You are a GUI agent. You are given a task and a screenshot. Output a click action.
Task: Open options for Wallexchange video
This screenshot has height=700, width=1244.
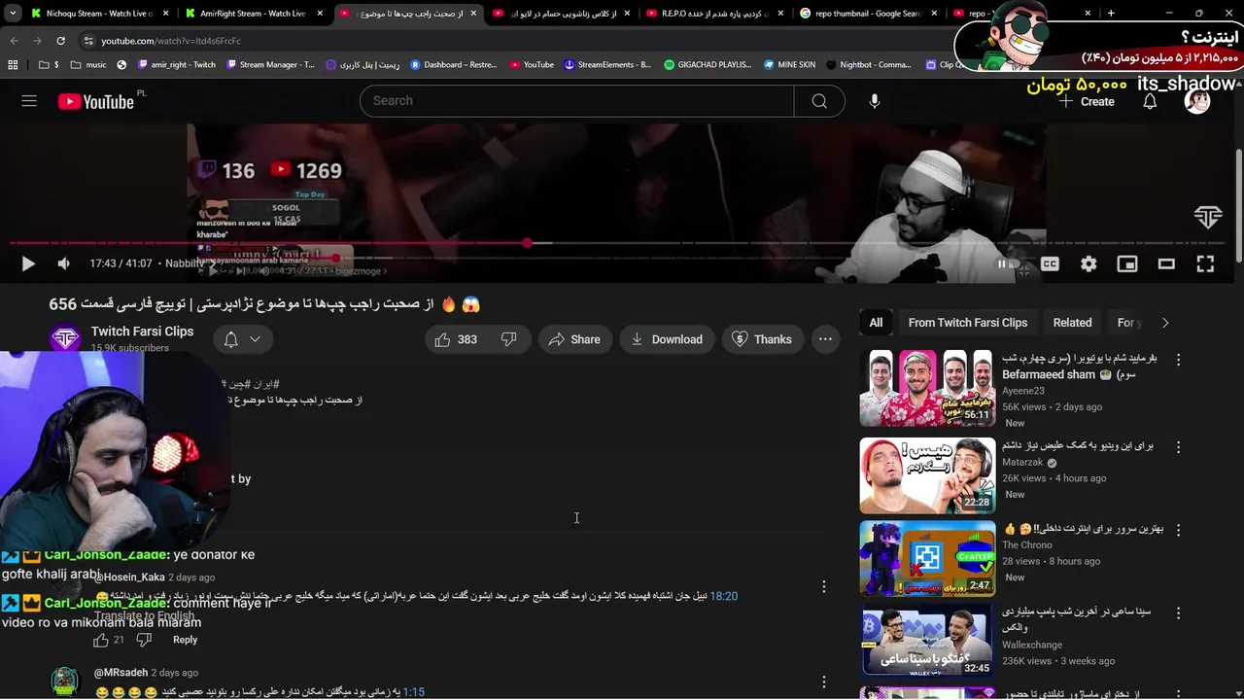click(x=1178, y=613)
